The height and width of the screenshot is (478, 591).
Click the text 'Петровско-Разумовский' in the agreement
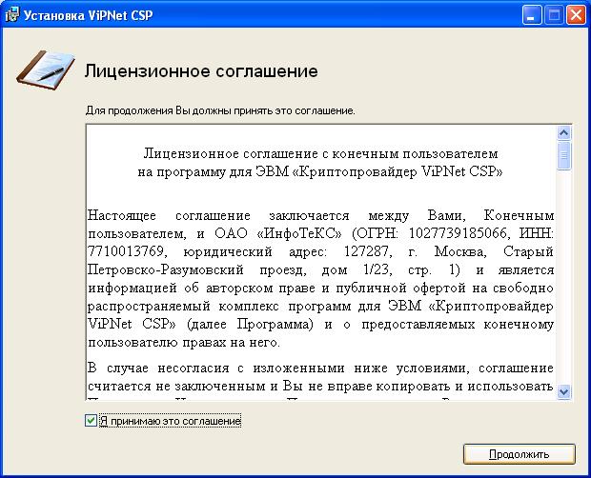tap(166, 269)
